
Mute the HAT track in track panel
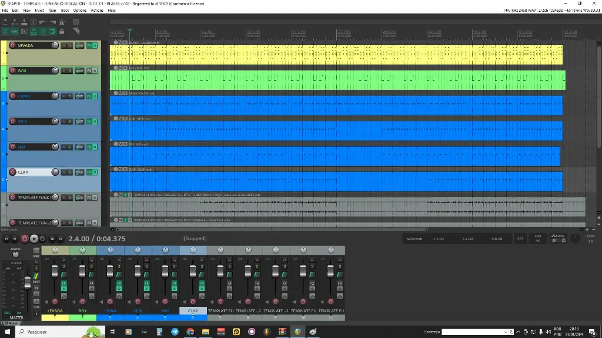[64, 147]
